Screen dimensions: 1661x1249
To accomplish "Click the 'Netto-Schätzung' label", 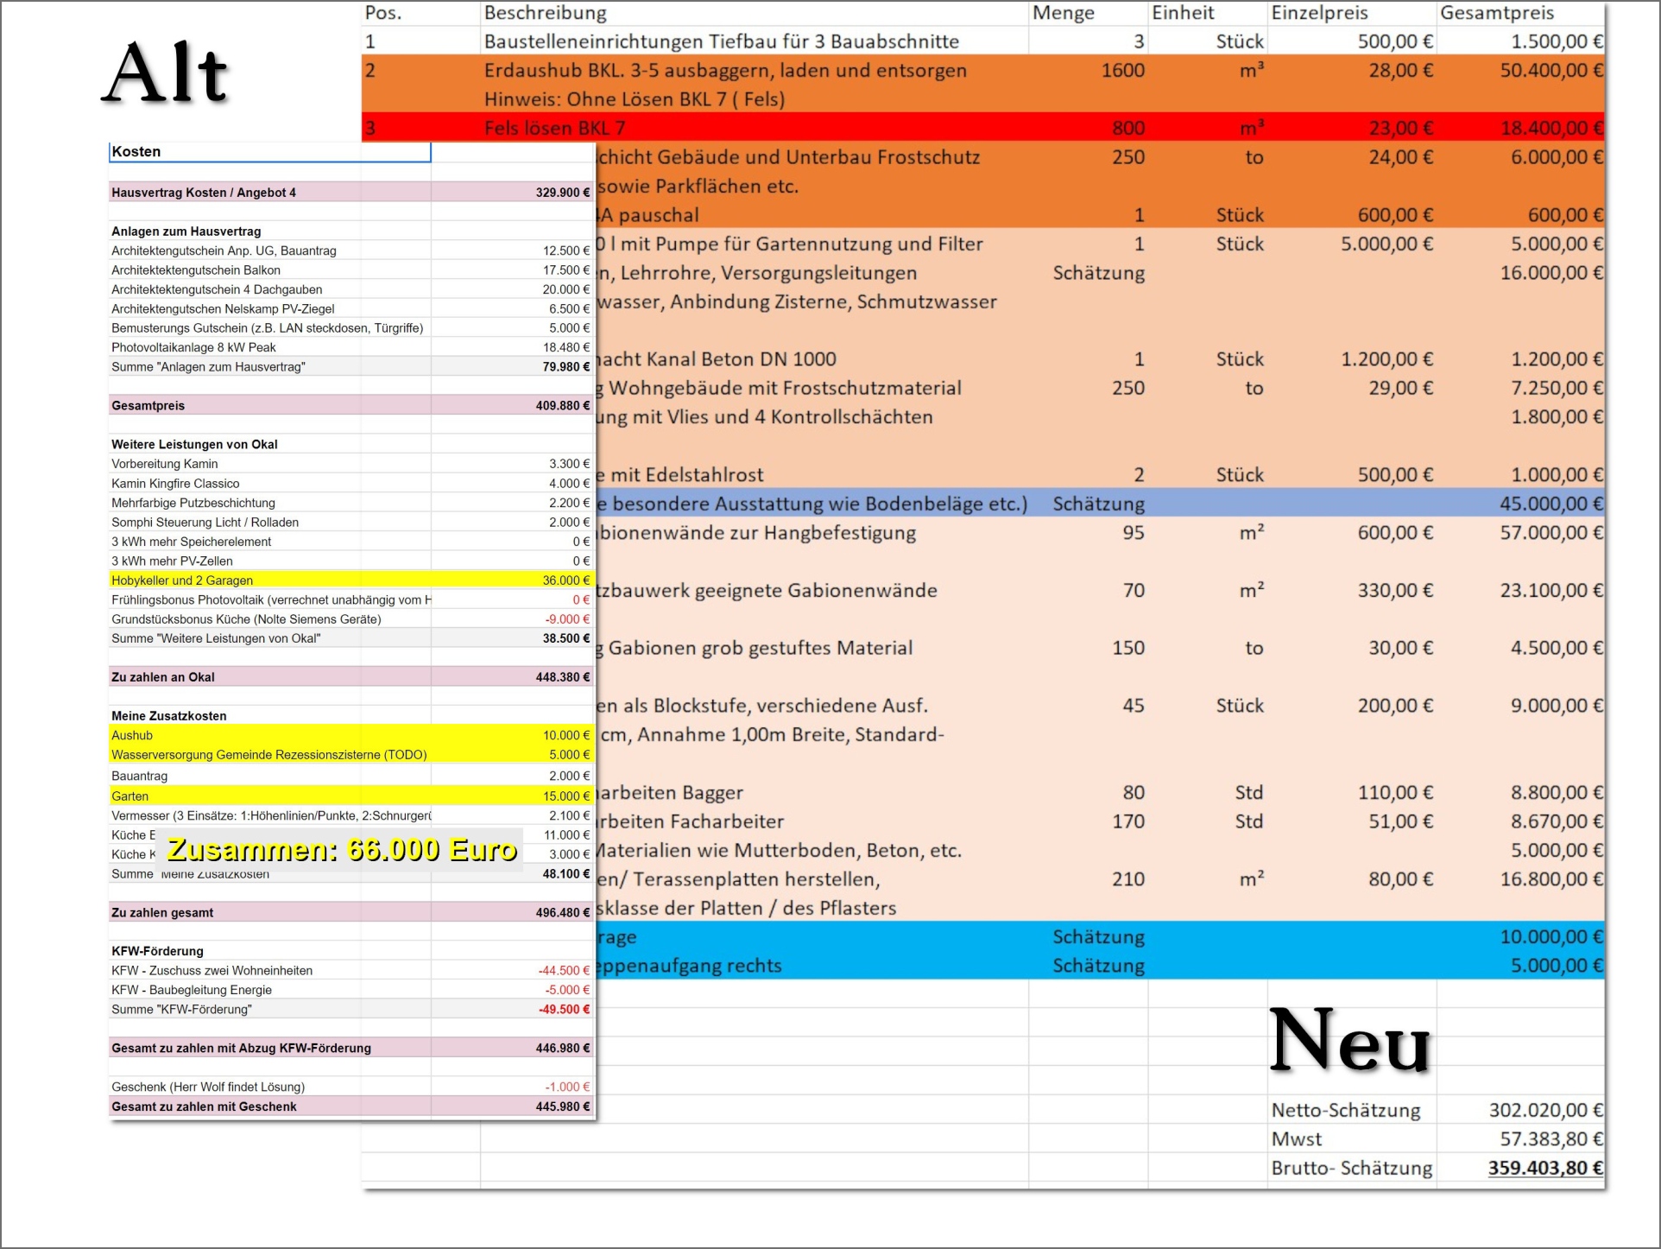I will click(1345, 1111).
